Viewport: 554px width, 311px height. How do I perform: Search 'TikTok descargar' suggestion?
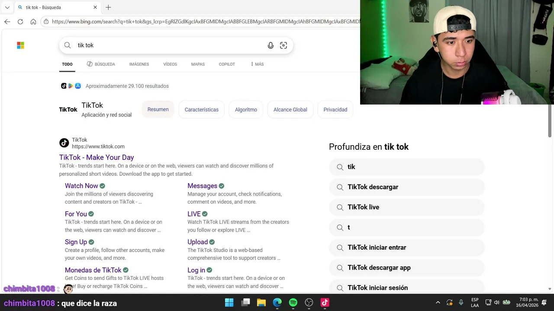[407, 187]
